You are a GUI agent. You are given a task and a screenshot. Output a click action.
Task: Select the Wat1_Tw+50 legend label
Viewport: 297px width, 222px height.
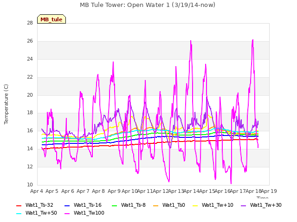(x=41, y=213)
